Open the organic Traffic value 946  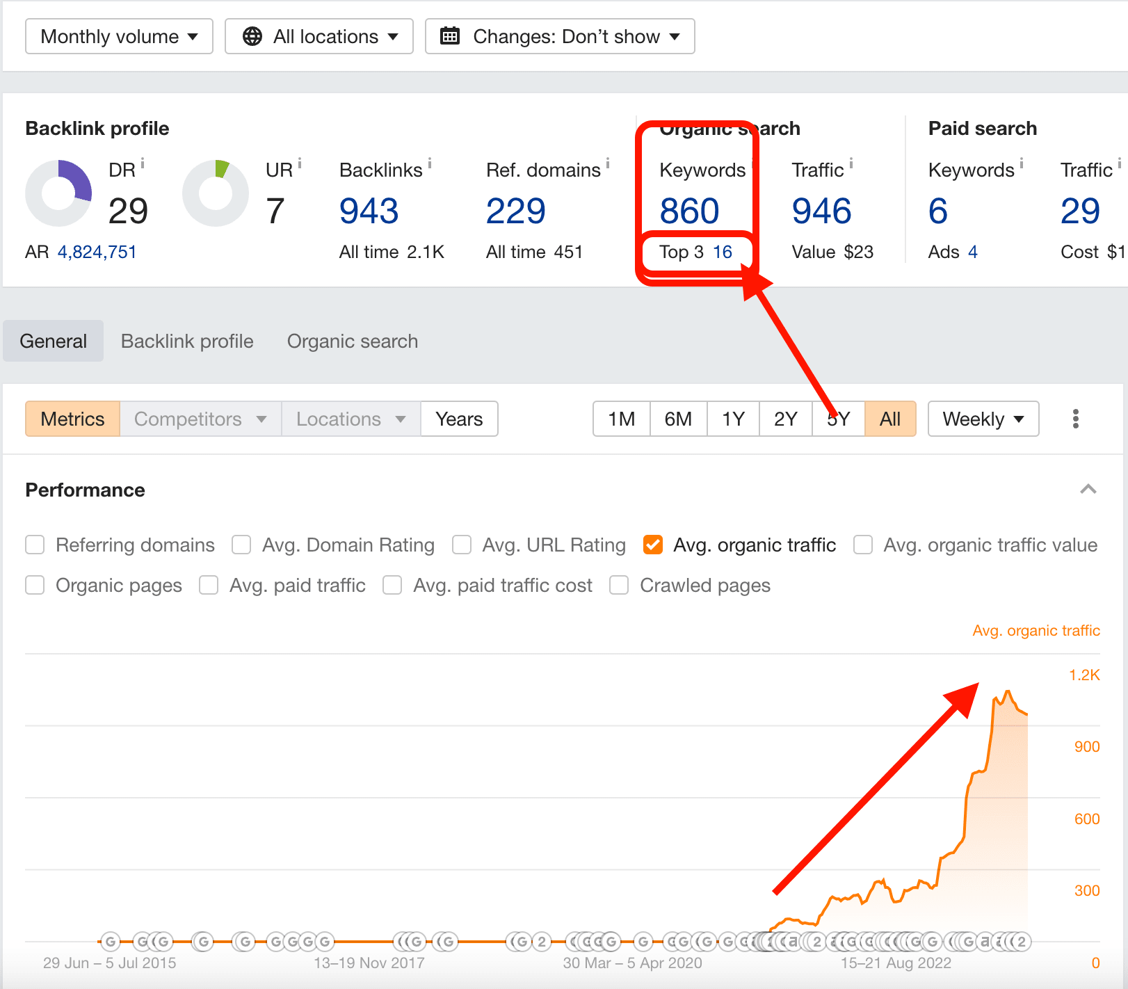(821, 211)
